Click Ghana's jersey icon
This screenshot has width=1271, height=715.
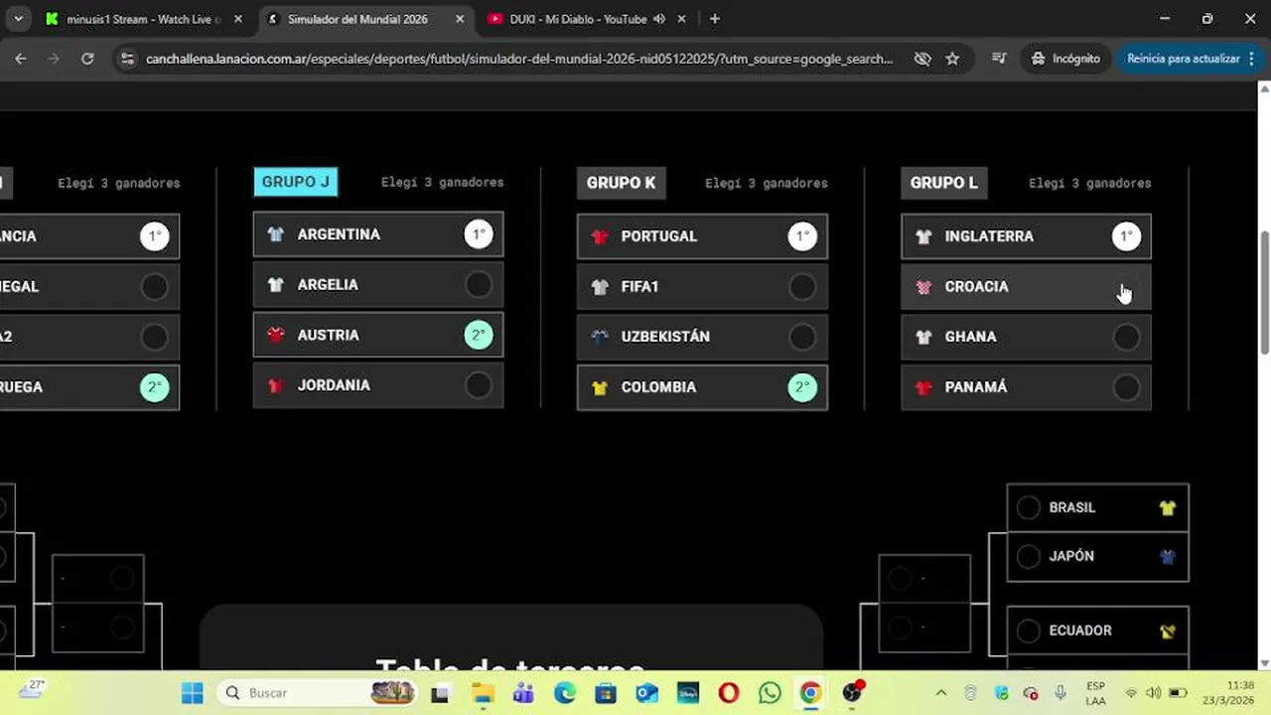point(923,337)
